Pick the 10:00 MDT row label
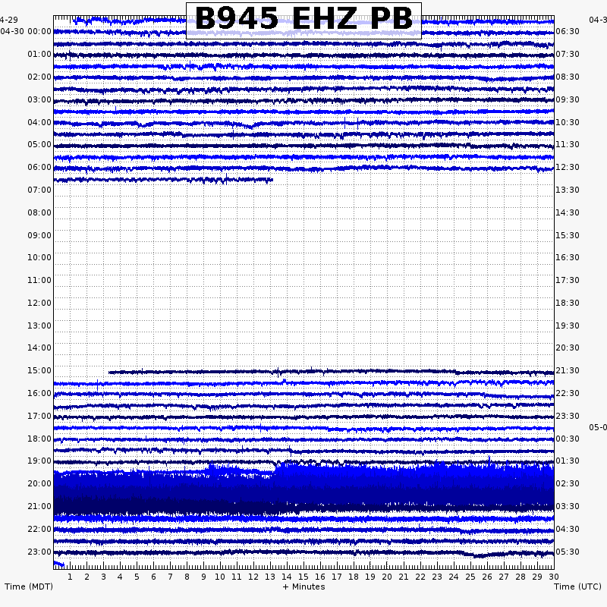Viewport: 607px width, 607px height. 39,258
